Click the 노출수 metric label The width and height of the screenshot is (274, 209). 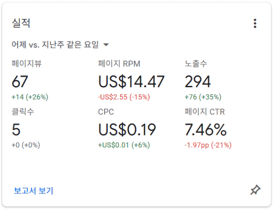click(196, 63)
